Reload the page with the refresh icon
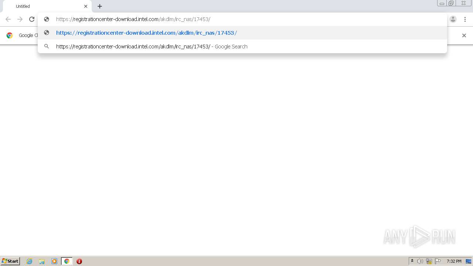This screenshot has height=266, width=473. (32, 19)
